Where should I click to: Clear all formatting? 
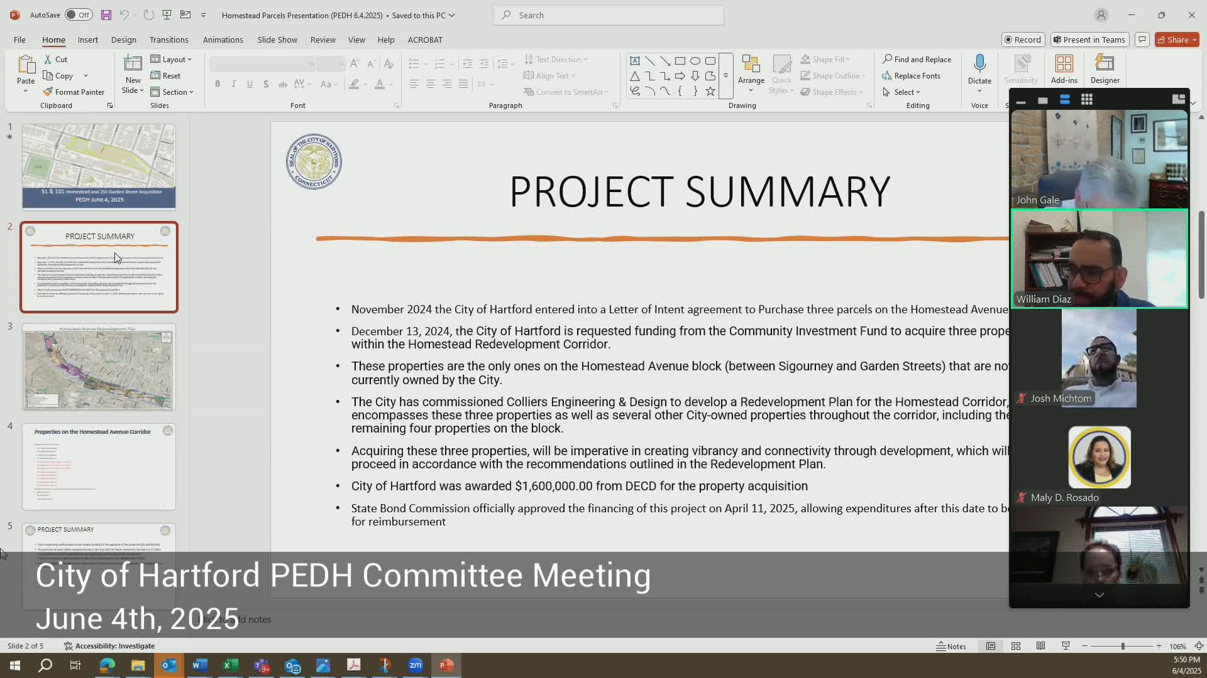tap(389, 63)
